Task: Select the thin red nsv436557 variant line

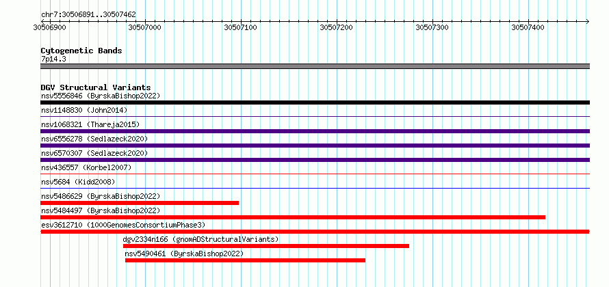Action: tap(315, 174)
